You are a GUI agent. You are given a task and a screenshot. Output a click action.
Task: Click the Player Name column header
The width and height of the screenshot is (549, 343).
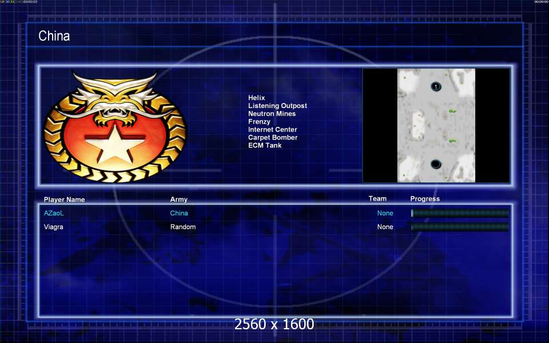pos(65,200)
